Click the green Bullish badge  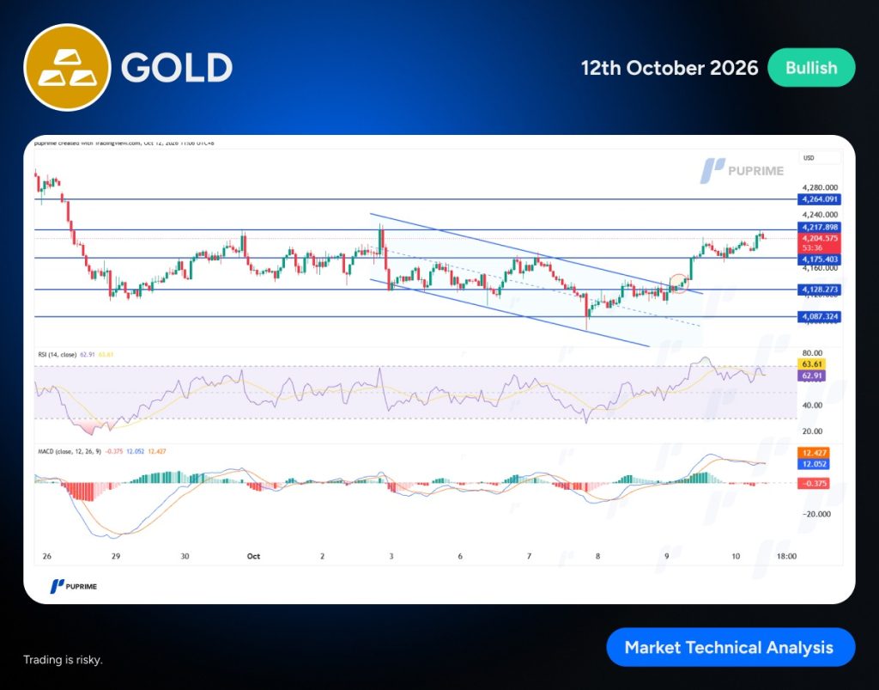[811, 68]
